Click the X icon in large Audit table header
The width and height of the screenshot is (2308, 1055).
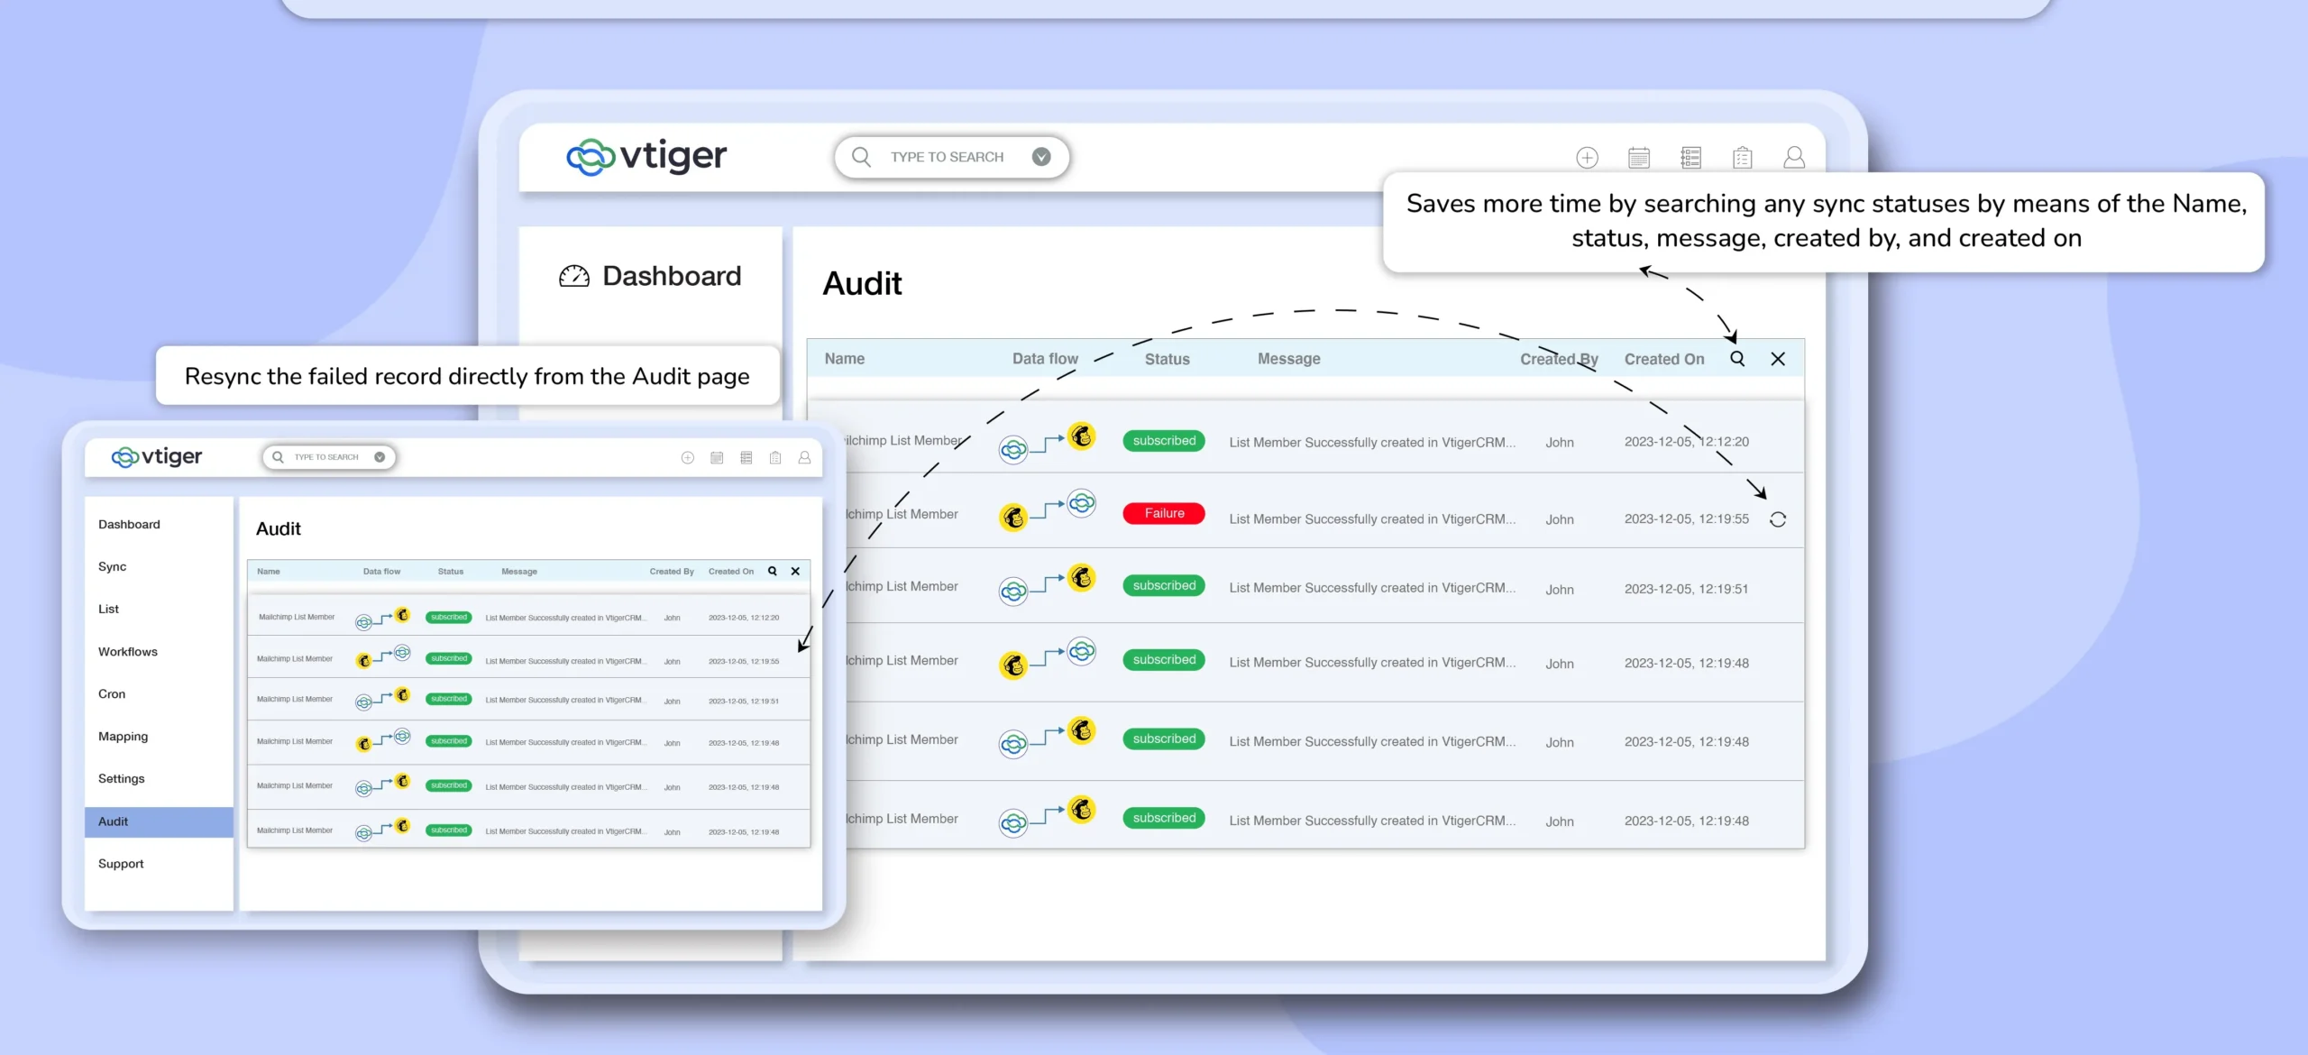point(1777,359)
